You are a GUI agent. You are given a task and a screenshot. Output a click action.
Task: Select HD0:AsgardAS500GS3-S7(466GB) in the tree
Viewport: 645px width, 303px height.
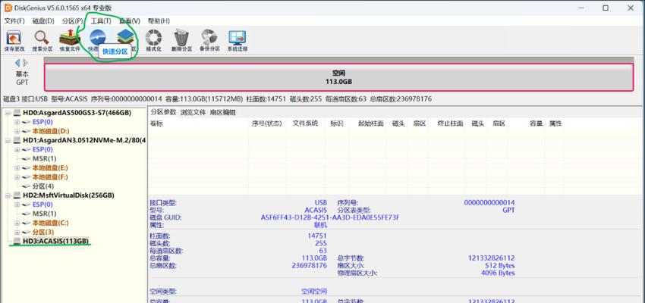[77, 113]
